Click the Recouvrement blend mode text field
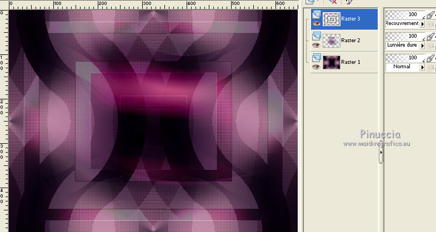This screenshot has width=436, height=232. [402, 24]
